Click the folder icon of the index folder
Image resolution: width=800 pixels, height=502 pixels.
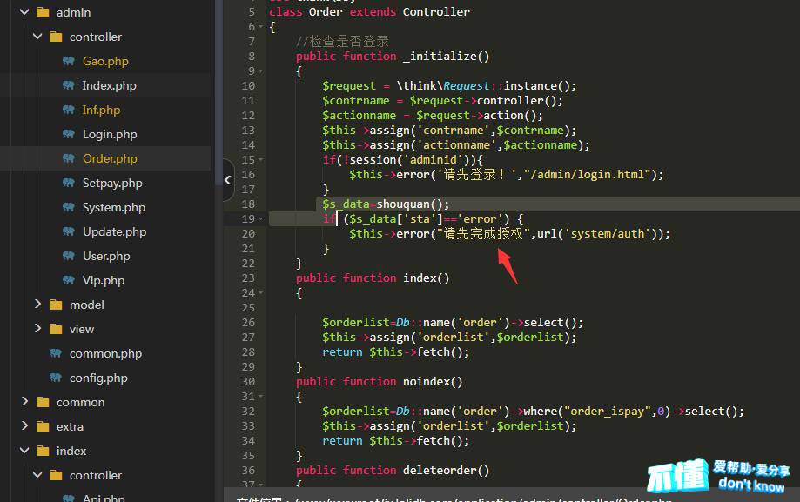tap(43, 452)
